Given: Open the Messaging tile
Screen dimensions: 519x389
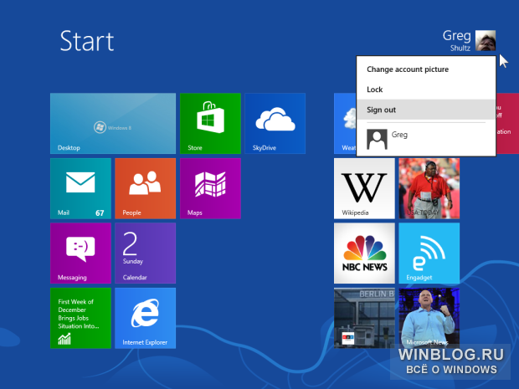Looking at the screenshot, I should [x=80, y=253].
